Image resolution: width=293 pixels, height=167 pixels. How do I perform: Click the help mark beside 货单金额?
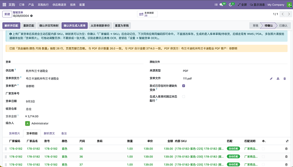point(18,115)
